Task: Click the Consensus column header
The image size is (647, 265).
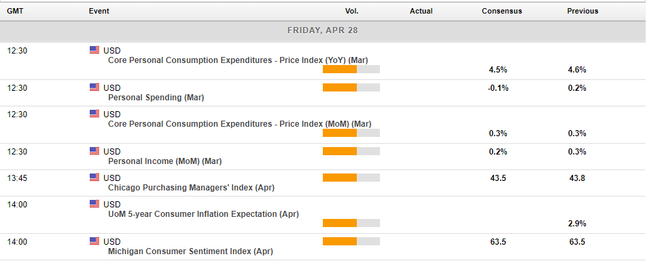Action: point(502,11)
